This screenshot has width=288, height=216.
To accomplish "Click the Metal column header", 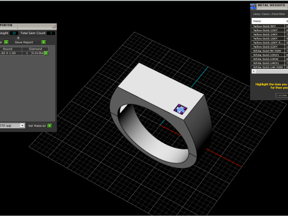I will [x=268, y=21].
